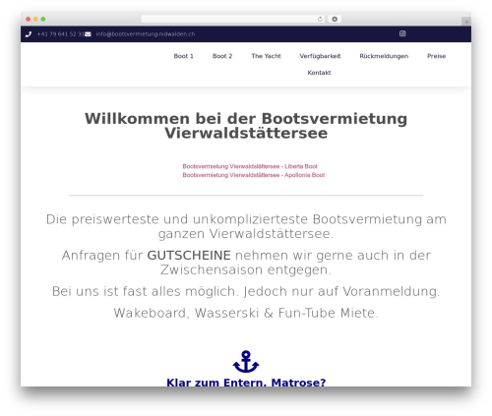Open the Liberta Boot link
Viewport: 492px width, 416px height.
(x=250, y=166)
